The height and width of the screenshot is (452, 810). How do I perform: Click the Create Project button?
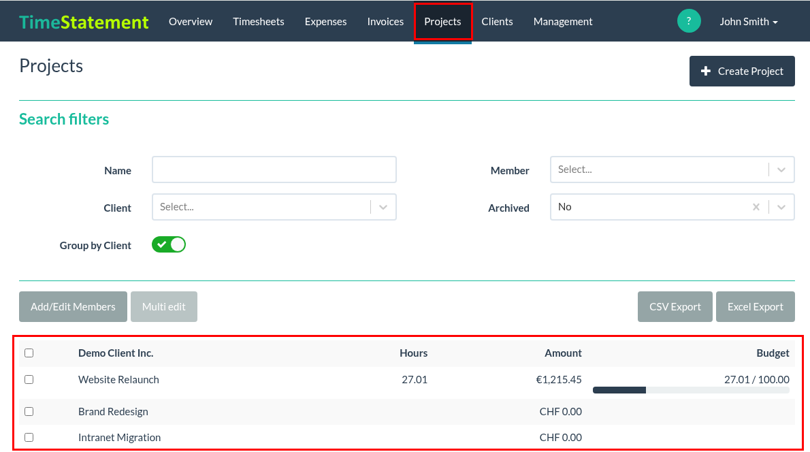coord(742,71)
